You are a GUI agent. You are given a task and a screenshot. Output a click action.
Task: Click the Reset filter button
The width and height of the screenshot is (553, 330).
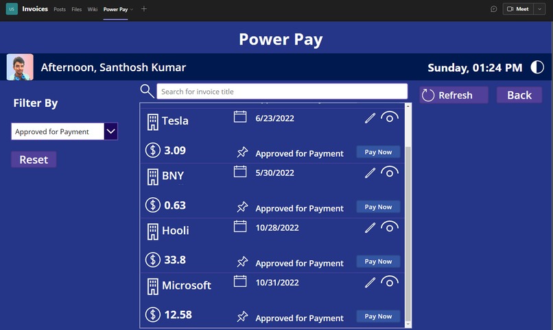click(34, 160)
